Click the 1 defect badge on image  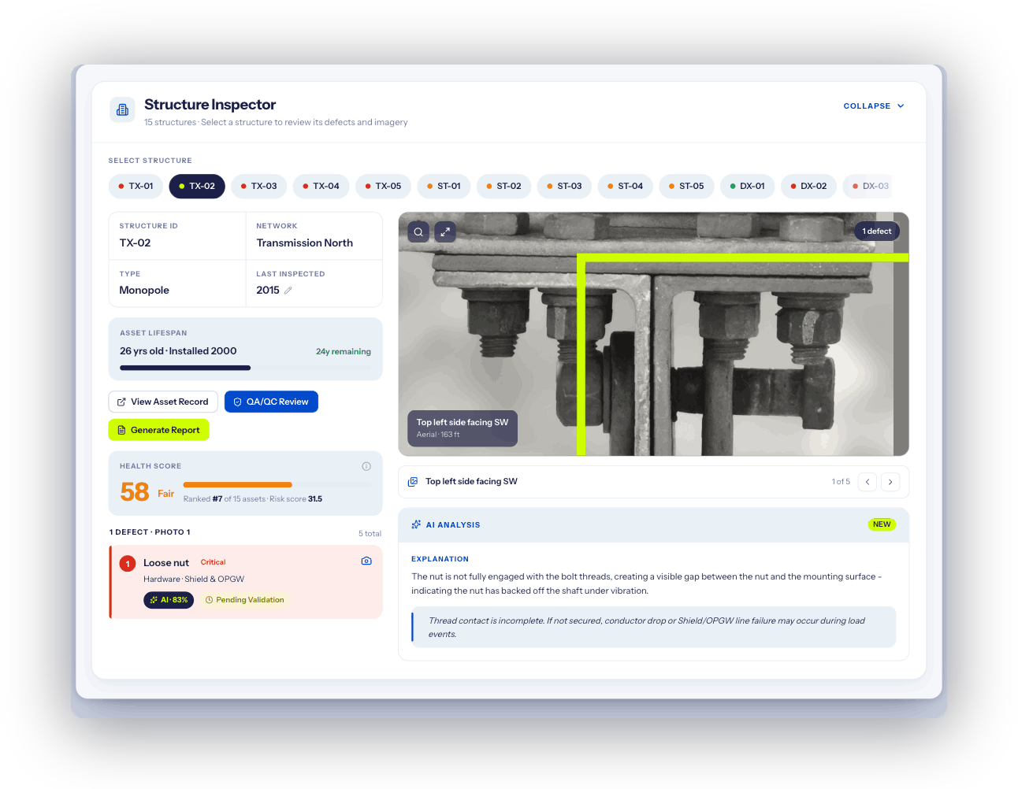click(x=877, y=232)
